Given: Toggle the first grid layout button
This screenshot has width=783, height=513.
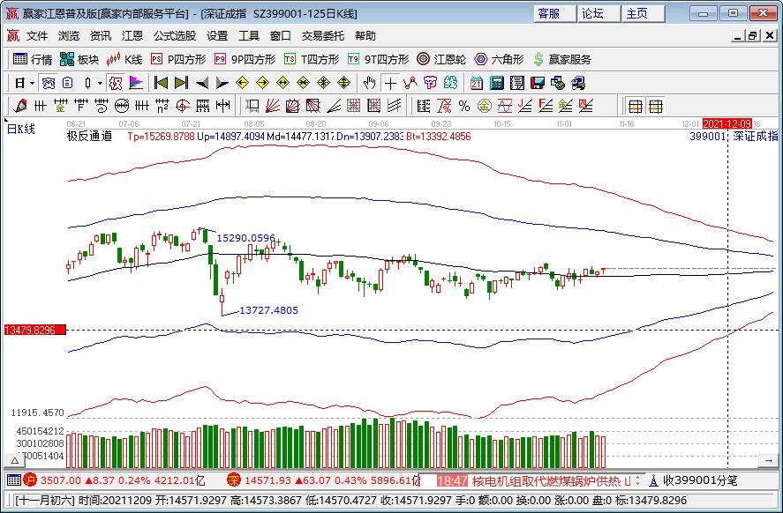Looking at the screenshot, I should pos(636,106).
